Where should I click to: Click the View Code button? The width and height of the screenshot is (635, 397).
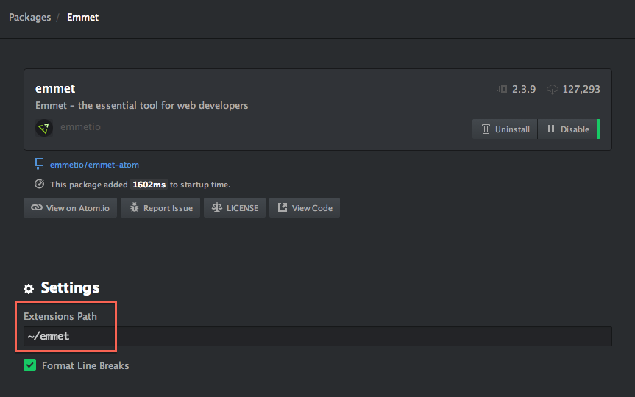pos(305,207)
